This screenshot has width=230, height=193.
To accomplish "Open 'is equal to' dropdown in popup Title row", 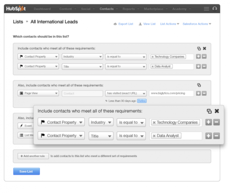I will tap(131, 136).
